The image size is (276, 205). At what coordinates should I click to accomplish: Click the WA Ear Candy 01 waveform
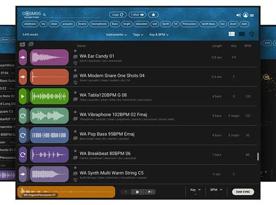coord(50,58)
